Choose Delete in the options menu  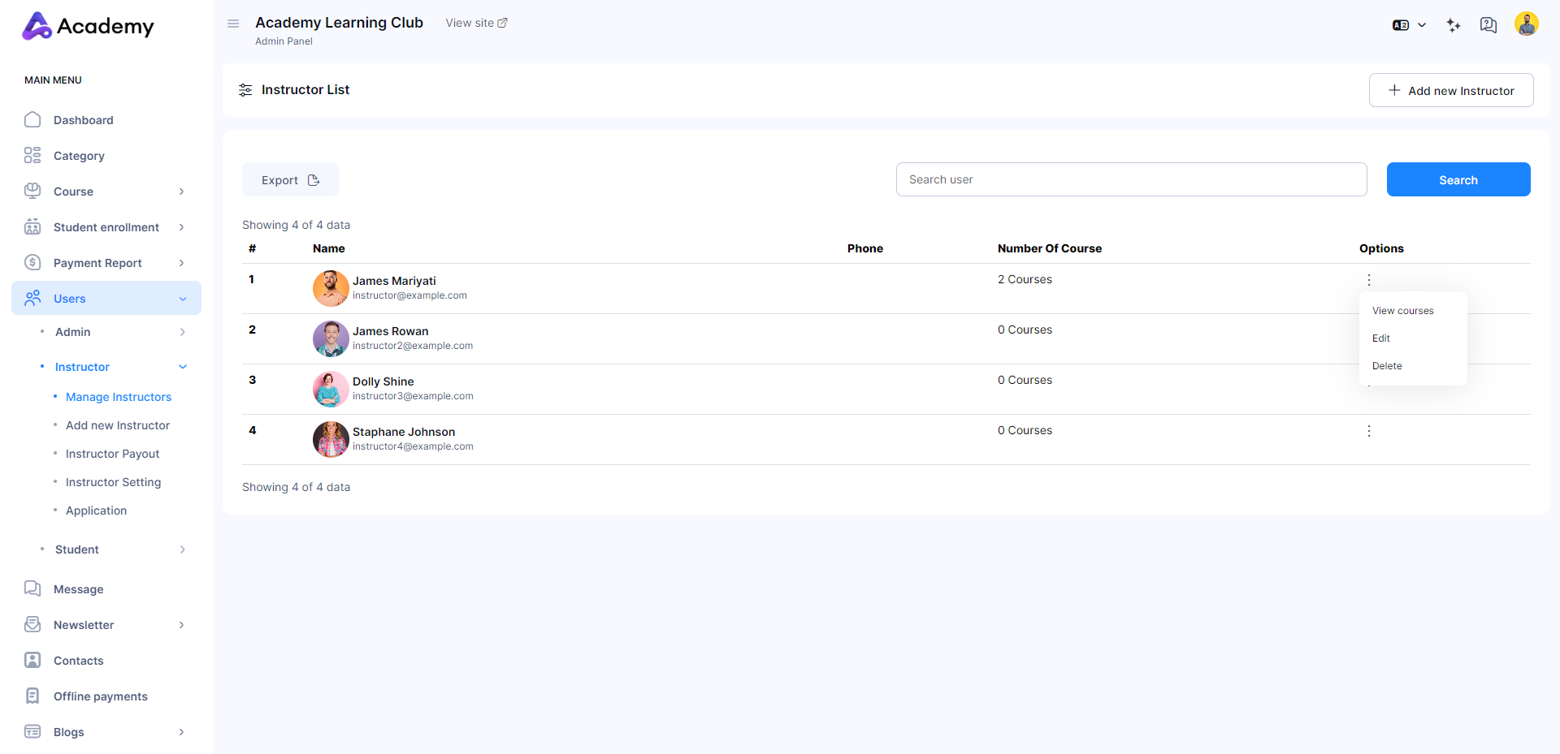1387,366
